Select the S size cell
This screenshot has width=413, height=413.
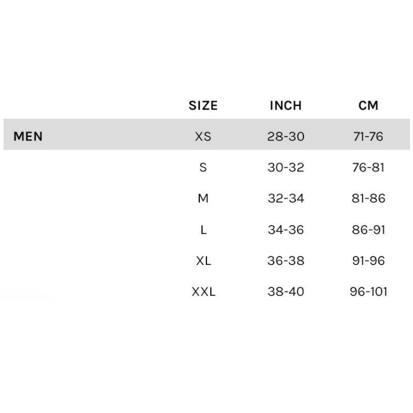click(x=203, y=167)
